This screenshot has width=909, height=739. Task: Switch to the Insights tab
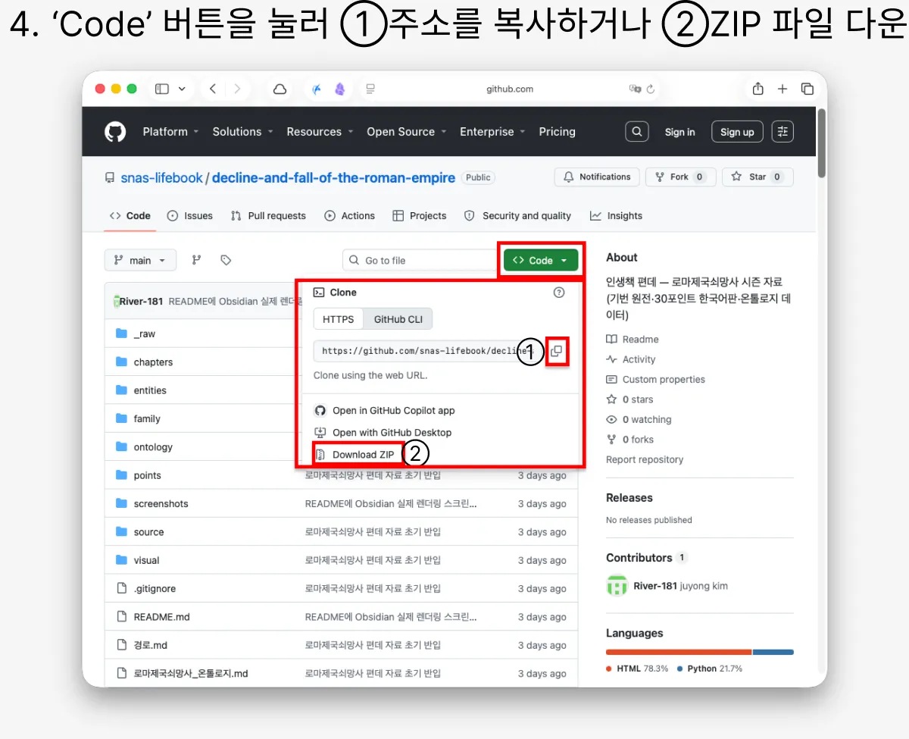pyautogui.click(x=616, y=216)
